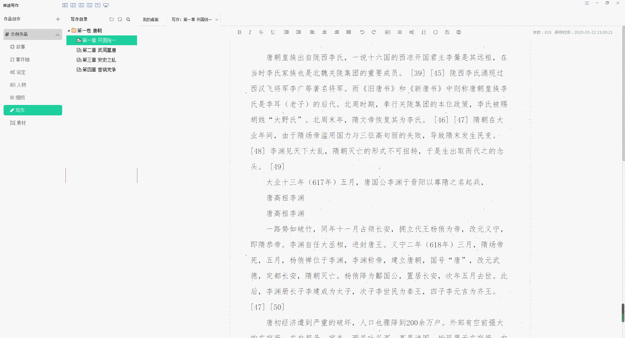Create a new work with the plus button

[58, 19]
